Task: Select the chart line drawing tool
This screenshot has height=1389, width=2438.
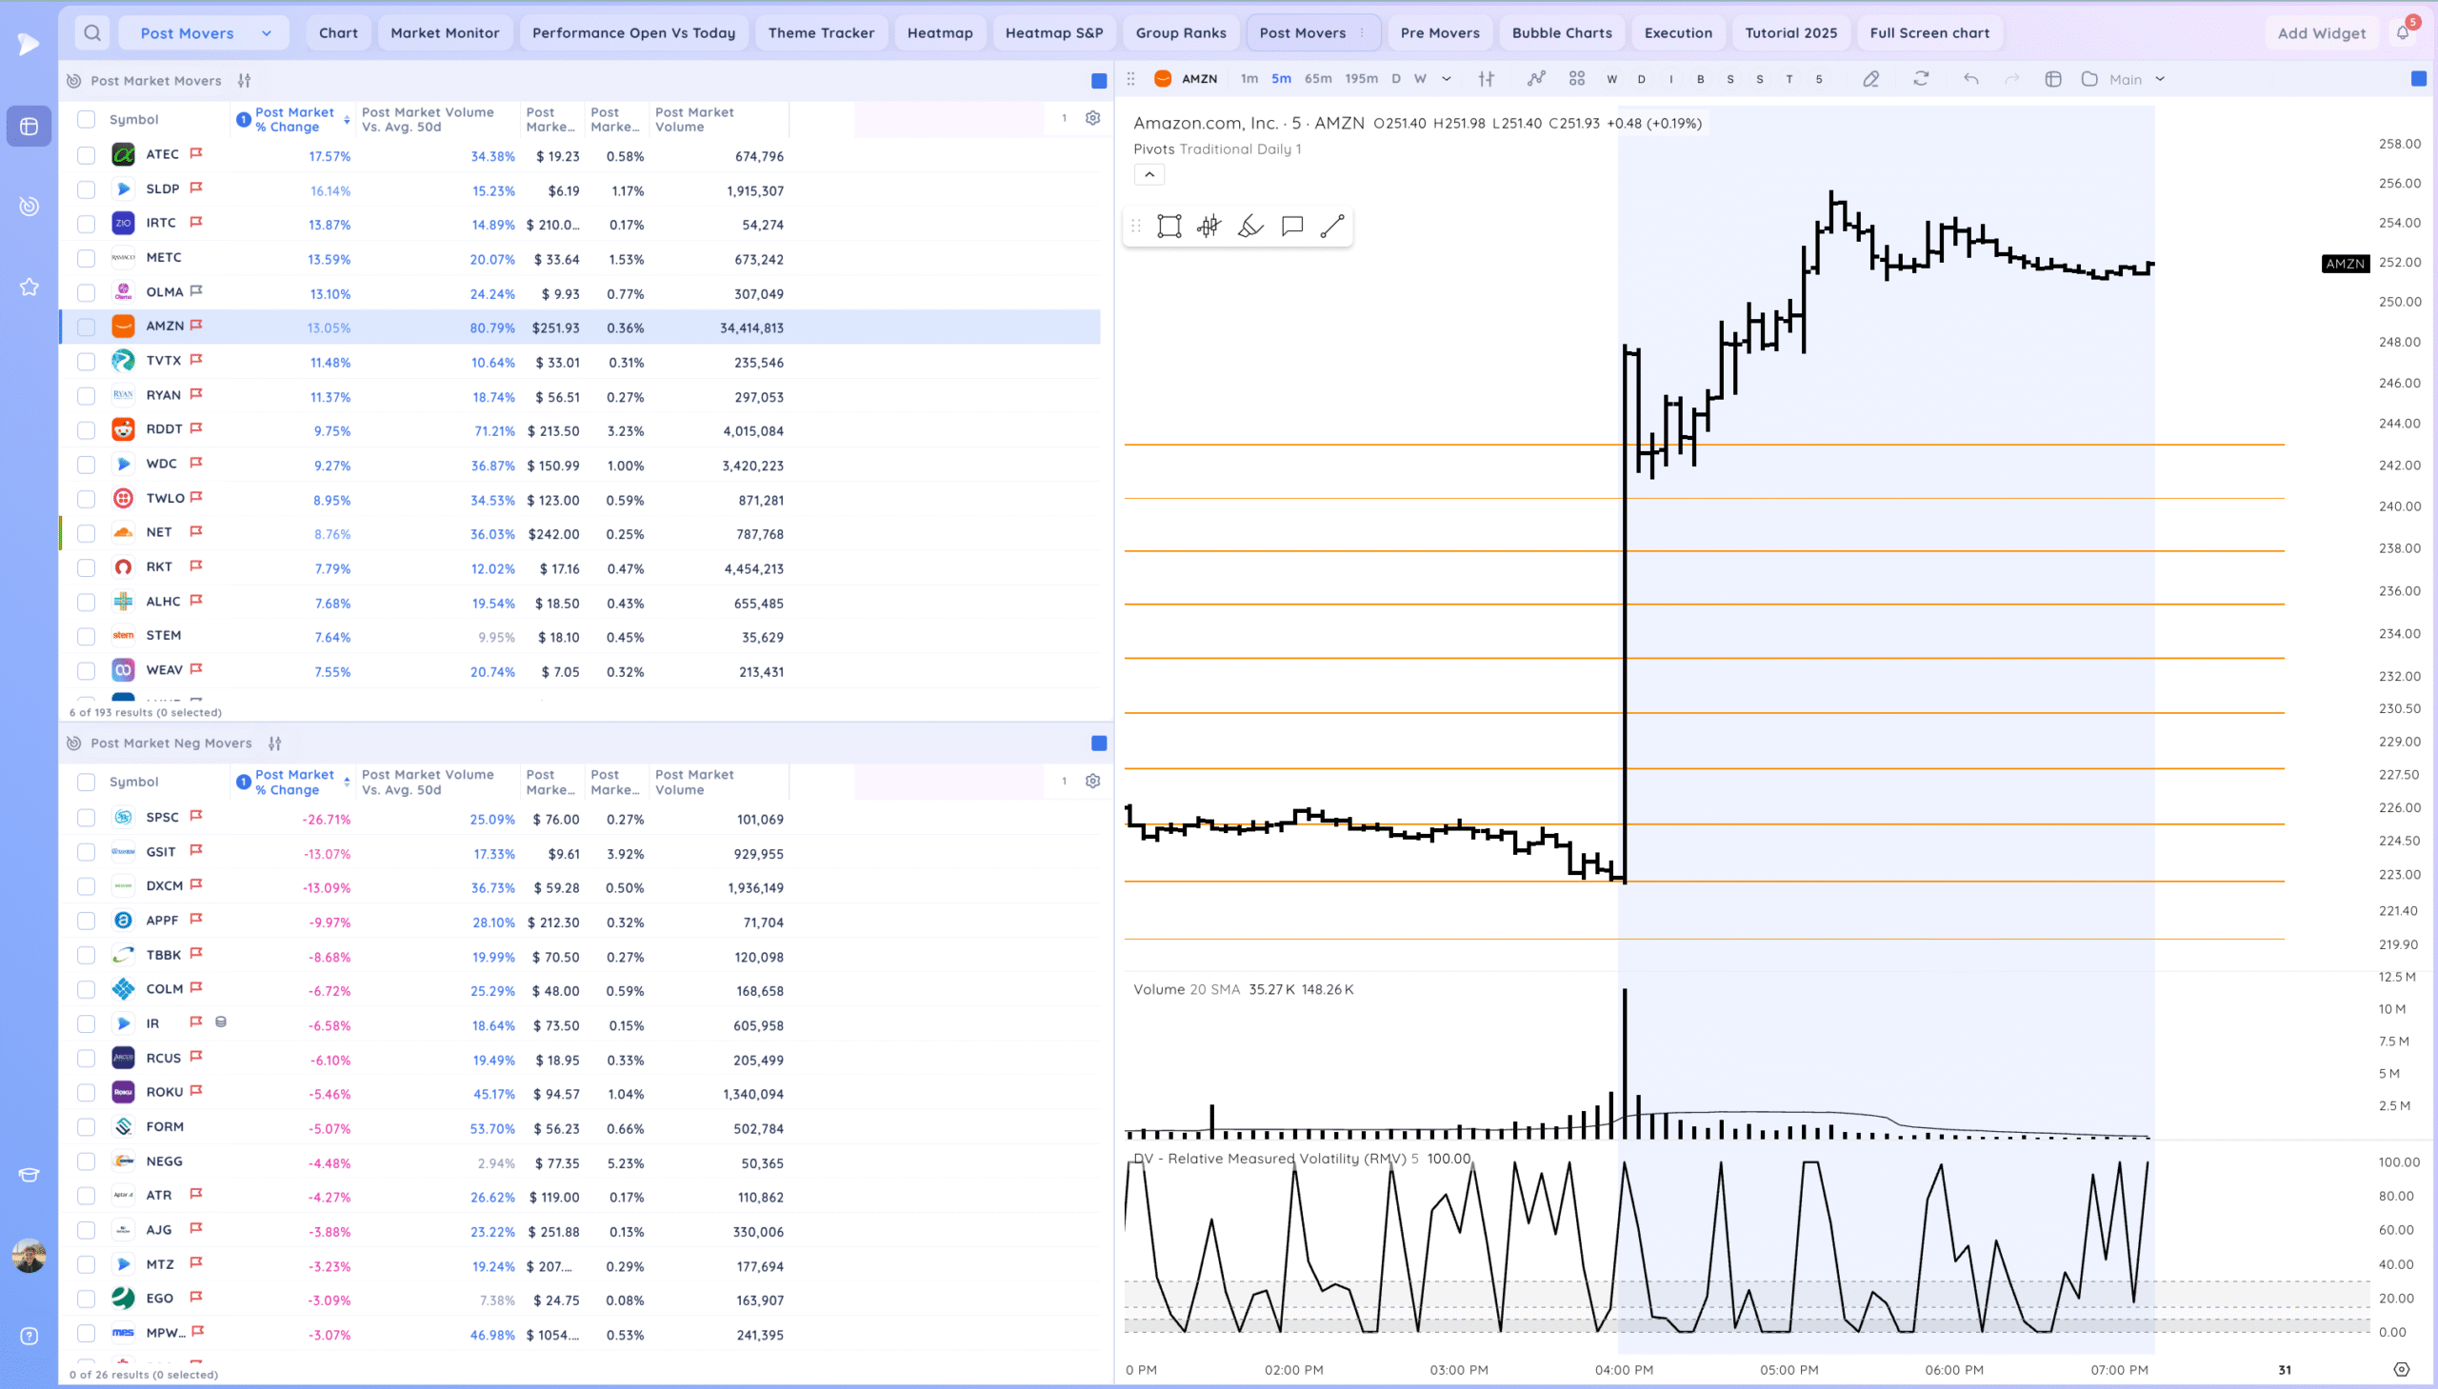Action: 1332,226
